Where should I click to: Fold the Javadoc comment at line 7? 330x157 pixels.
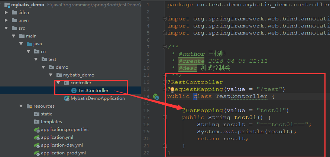(x=165, y=47)
